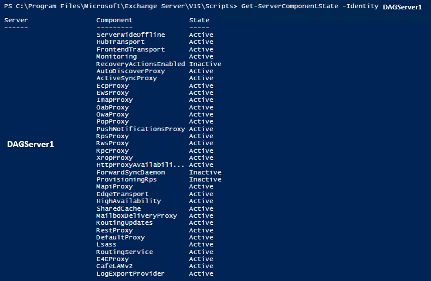The width and height of the screenshot is (431, 281).
Task: Select the HubTransport component name
Action: point(120,42)
